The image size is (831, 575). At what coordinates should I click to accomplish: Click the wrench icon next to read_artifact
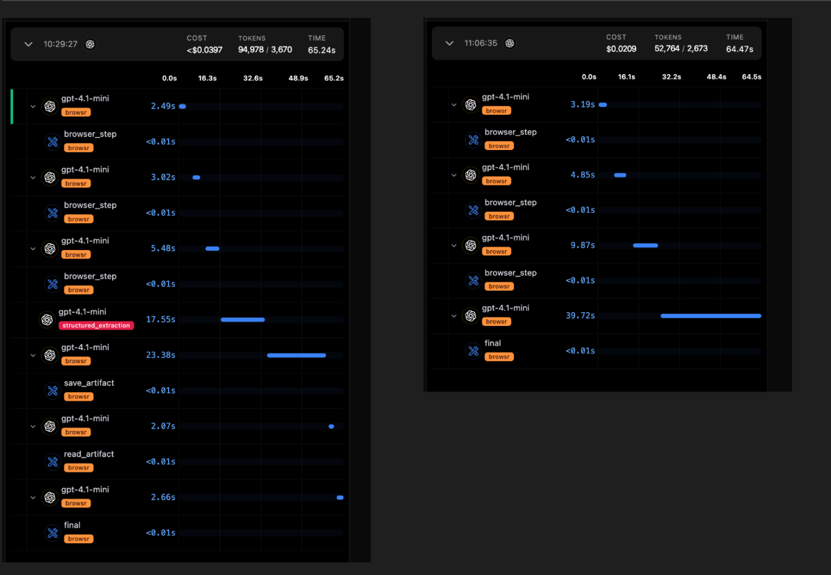click(x=53, y=461)
